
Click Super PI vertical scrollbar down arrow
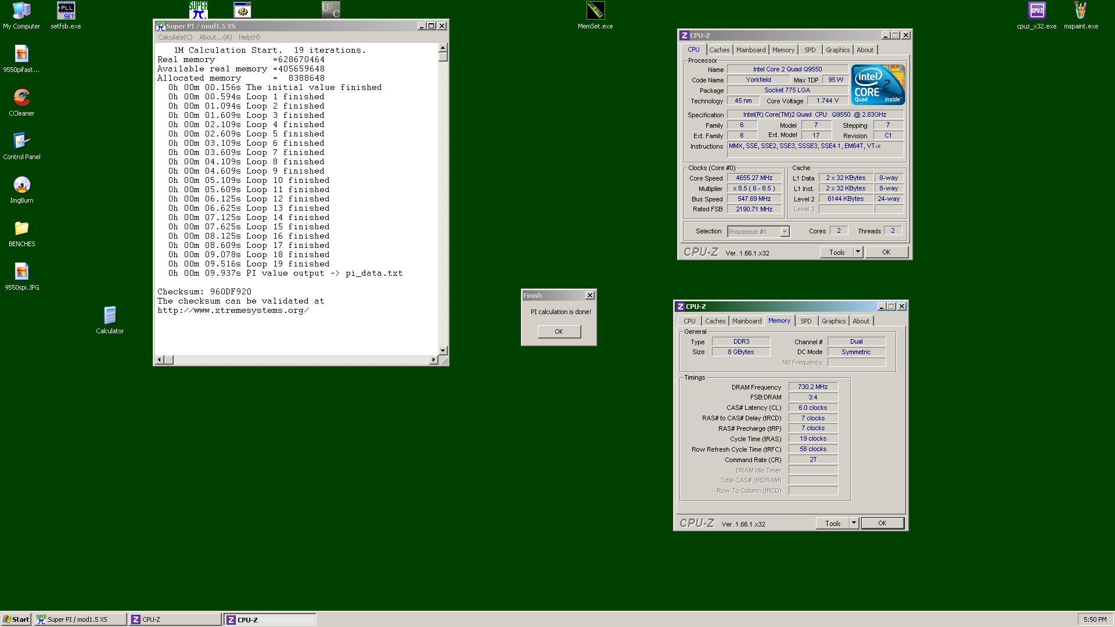(x=443, y=350)
